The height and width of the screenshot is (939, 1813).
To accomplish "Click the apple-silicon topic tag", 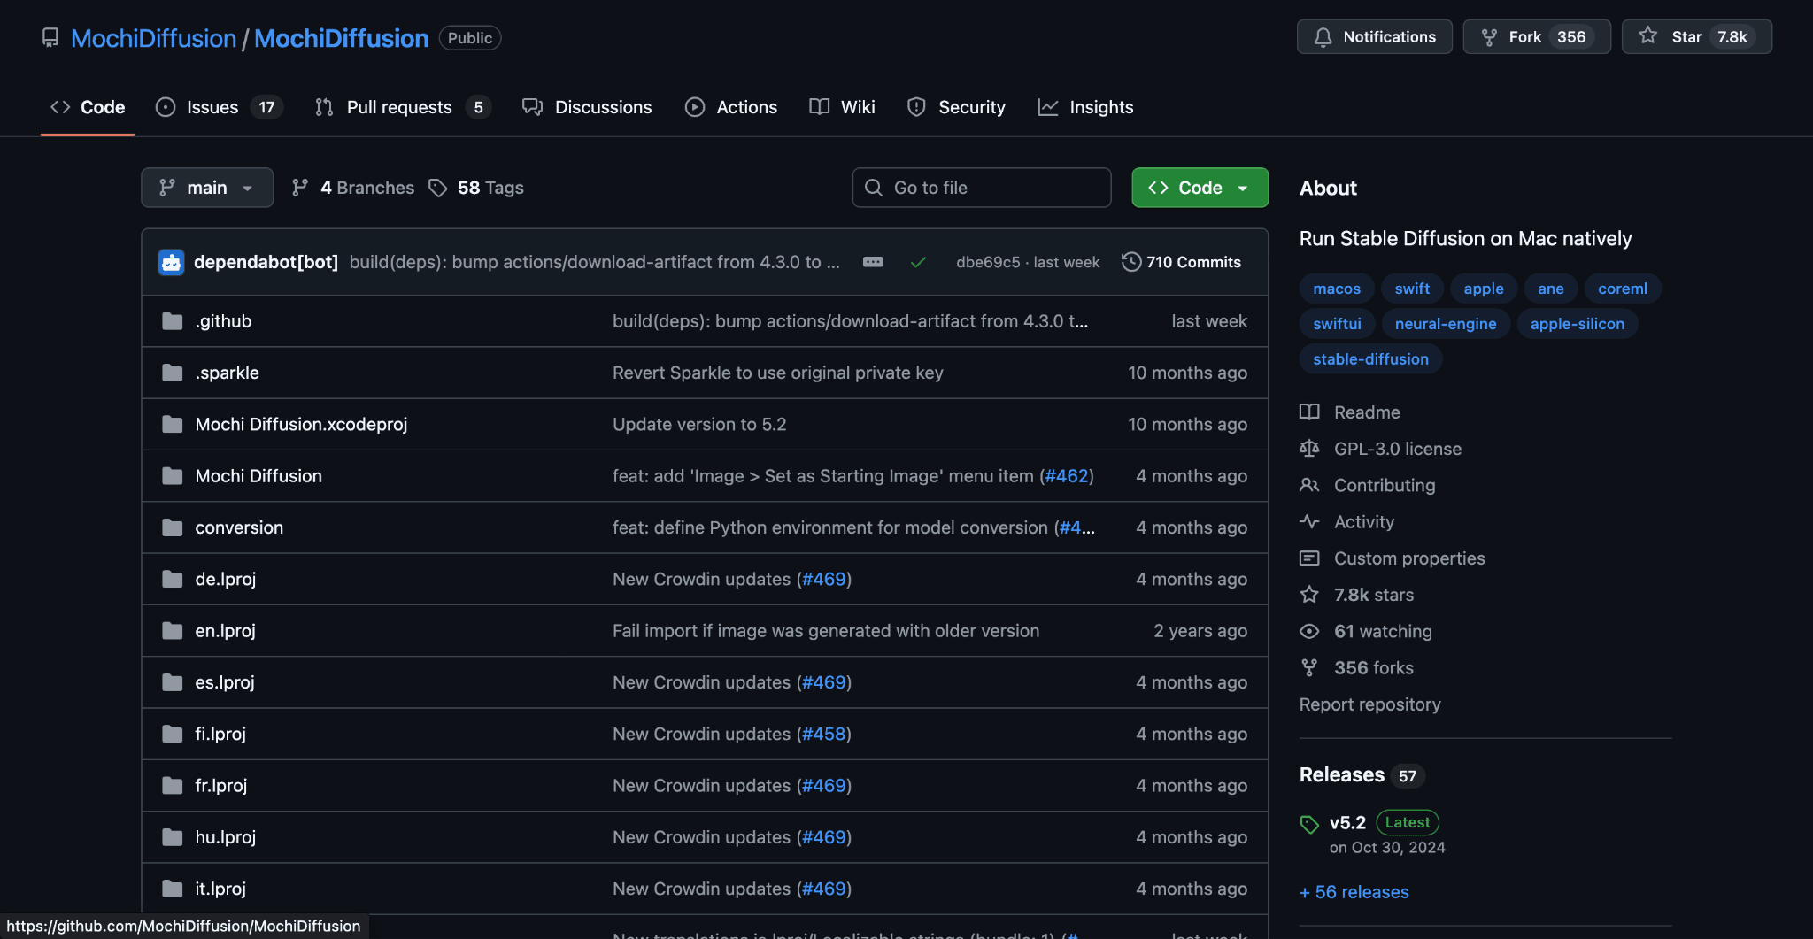I will click(x=1577, y=324).
